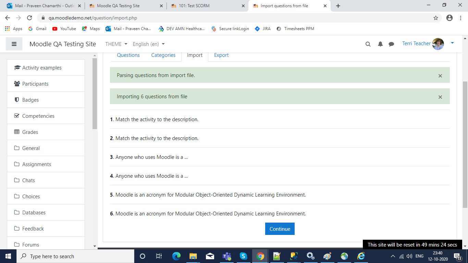Reload the page with the refresh icon
This screenshot has width=468, height=263.
[x=29, y=18]
